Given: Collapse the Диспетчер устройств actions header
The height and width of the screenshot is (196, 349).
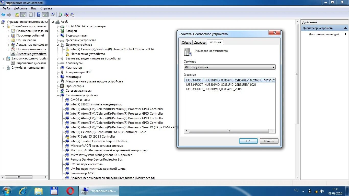Looking at the screenshot, I should click(x=345, y=28).
